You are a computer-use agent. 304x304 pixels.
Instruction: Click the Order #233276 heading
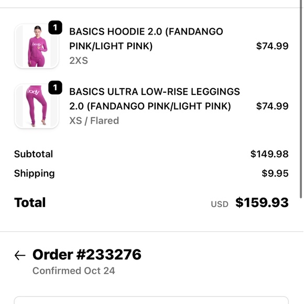[x=87, y=255]
